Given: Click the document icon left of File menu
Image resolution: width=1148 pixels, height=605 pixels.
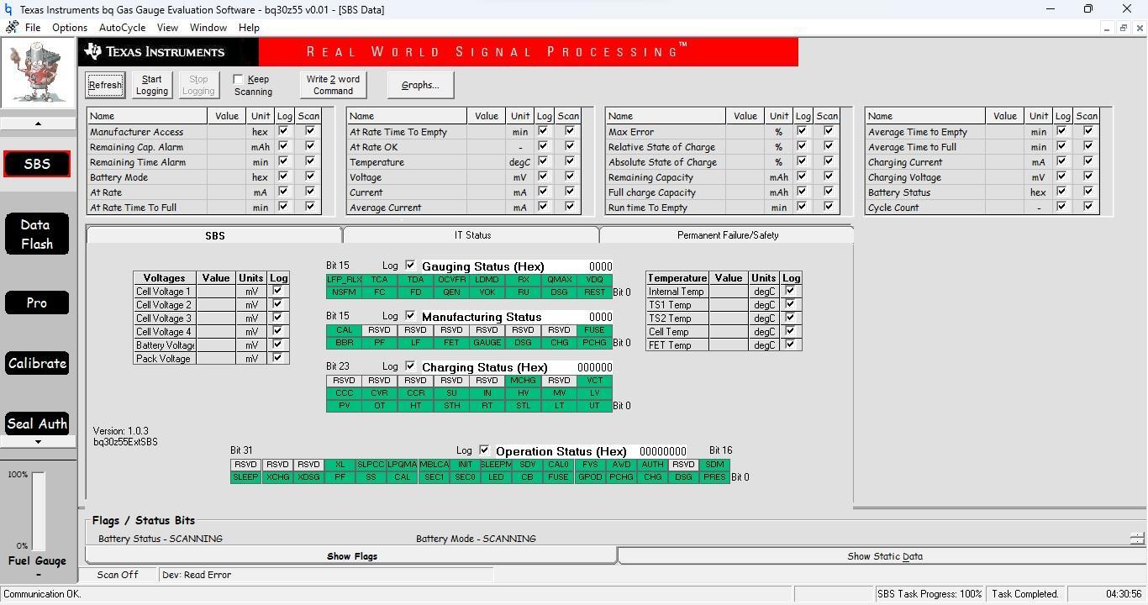Looking at the screenshot, I should pyautogui.click(x=11, y=28).
